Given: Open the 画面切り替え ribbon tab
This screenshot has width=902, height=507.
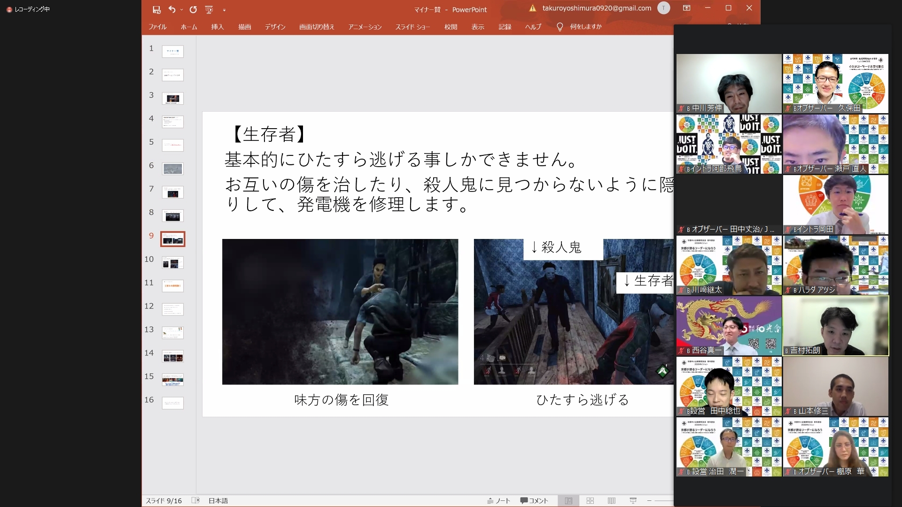Looking at the screenshot, I should point(317,27).
